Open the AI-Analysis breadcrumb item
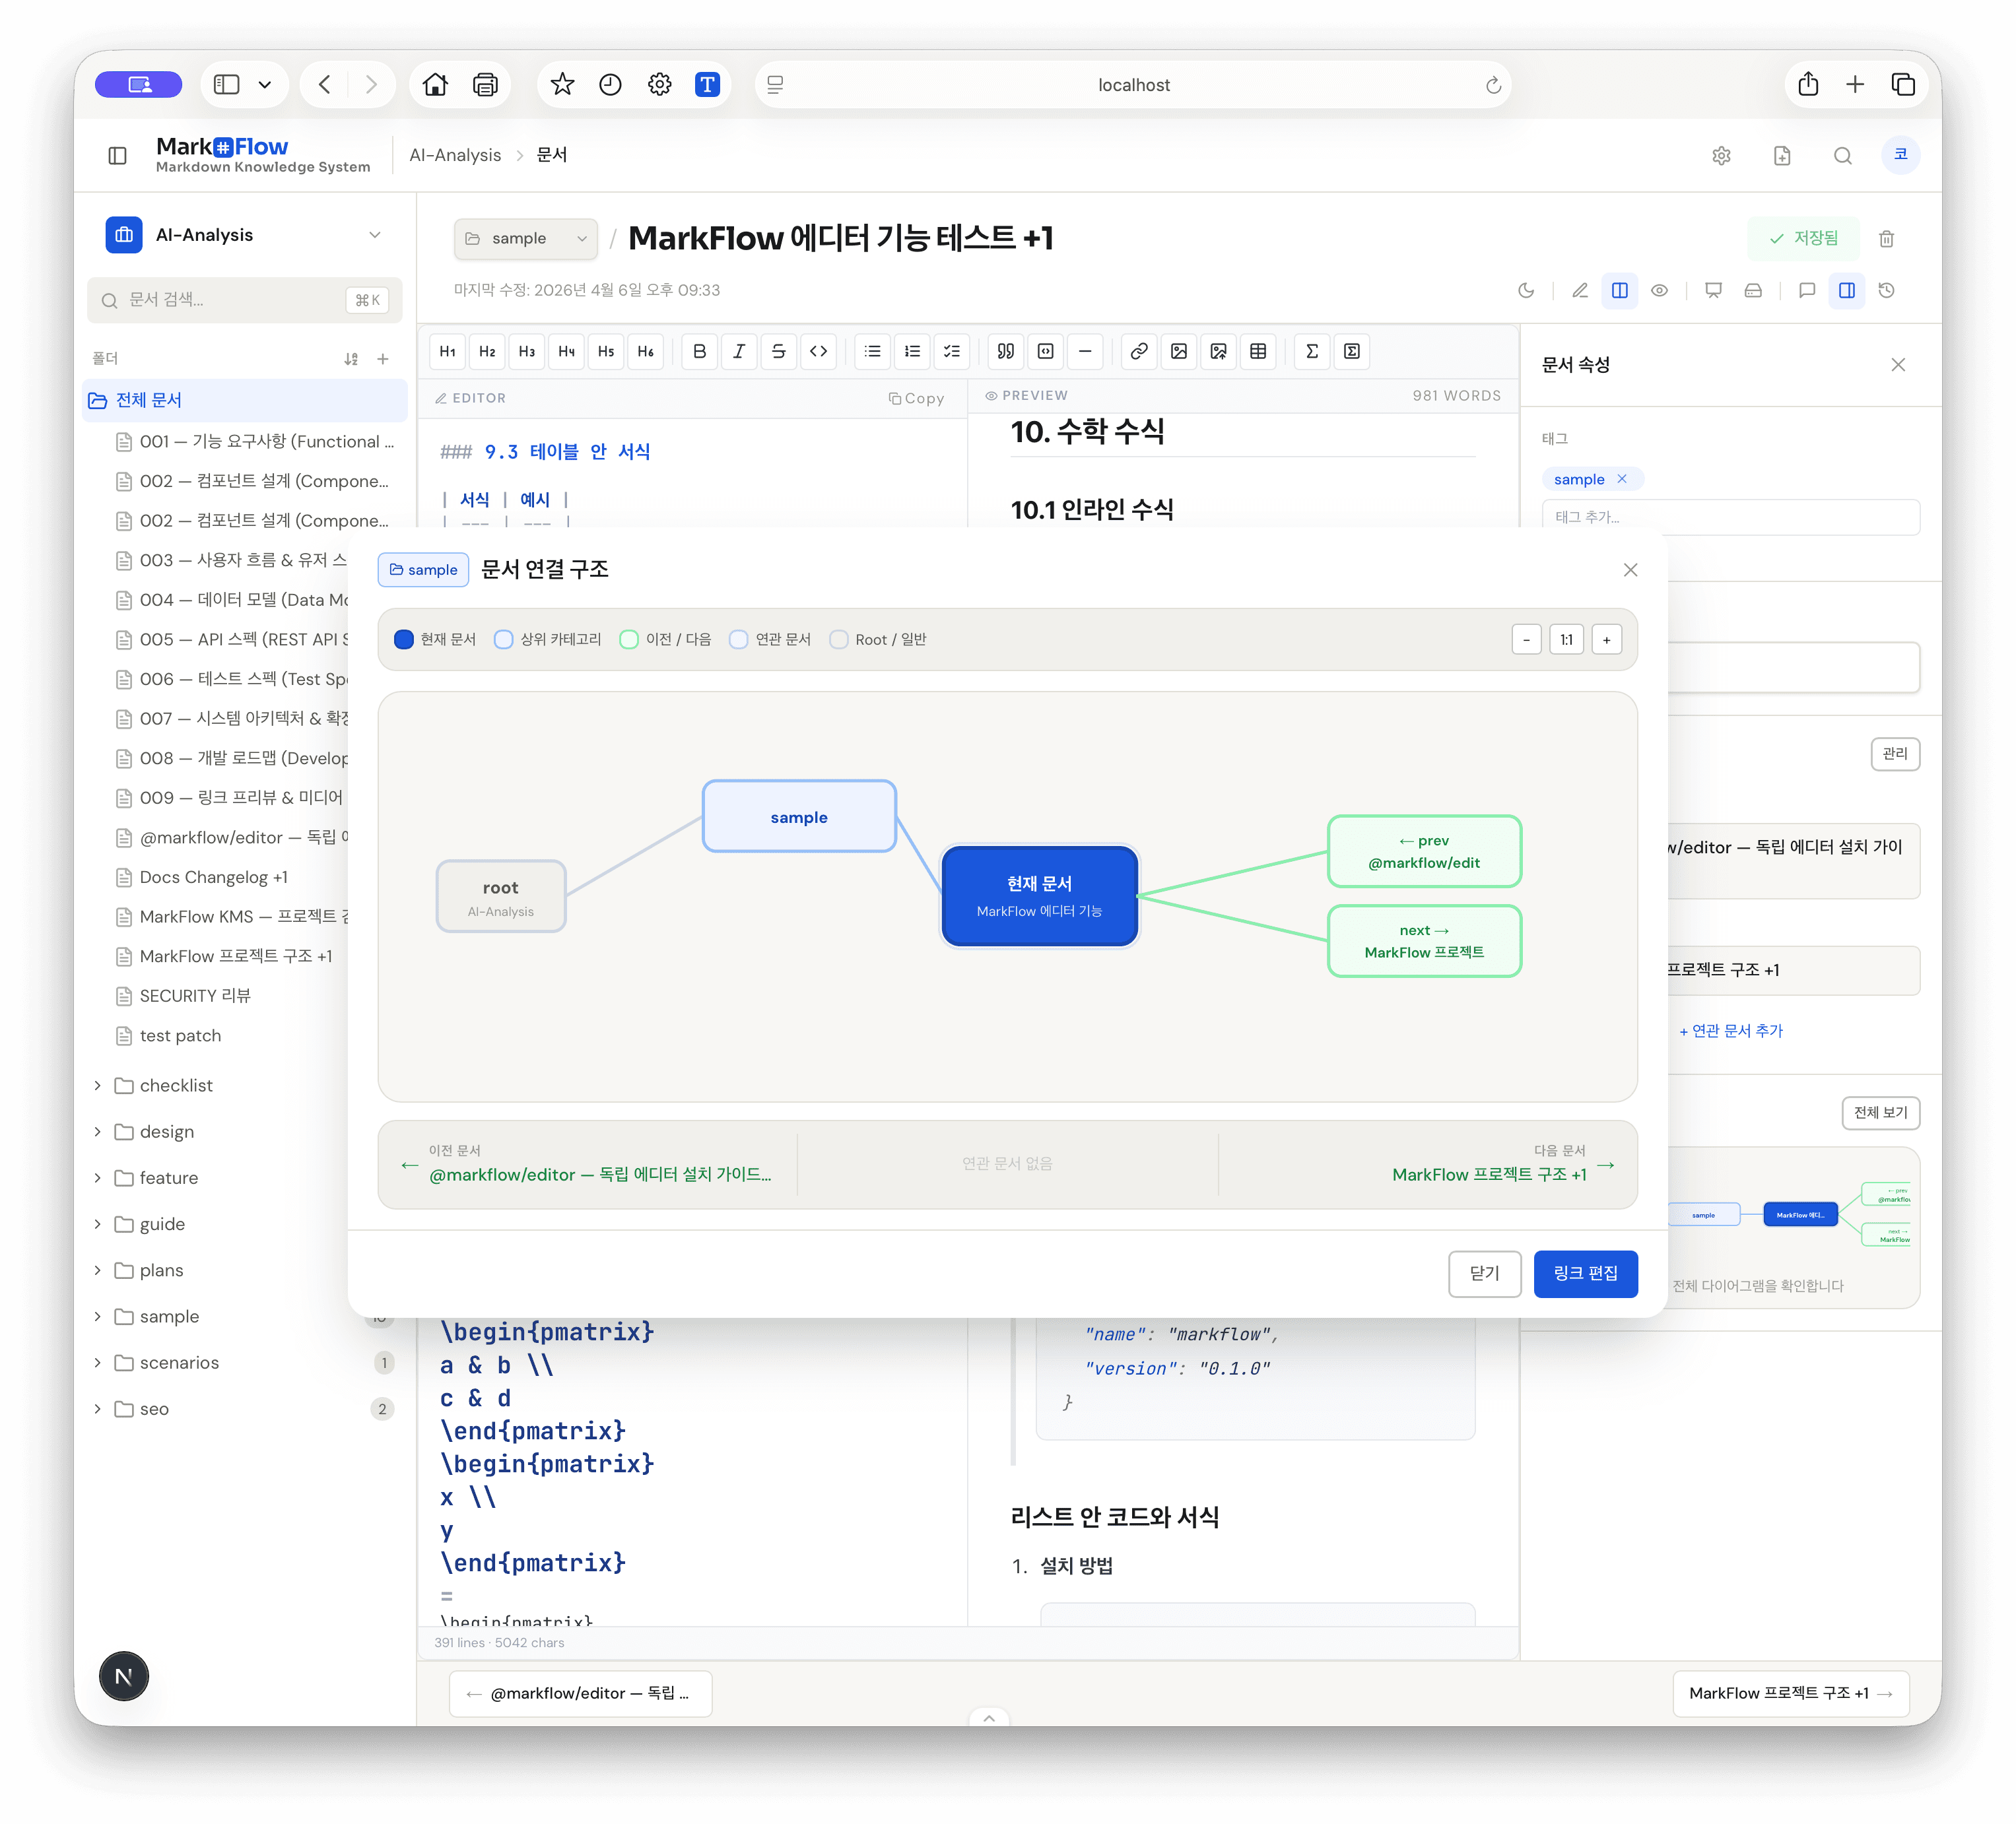The width and height of the screenshot is (2016, 1824). (x=455, y=155)
